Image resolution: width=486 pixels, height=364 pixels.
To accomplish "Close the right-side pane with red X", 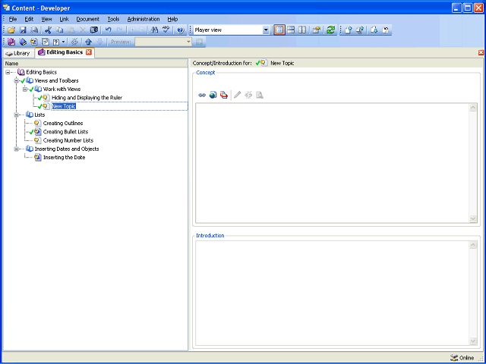I will (x=481, y=52).
